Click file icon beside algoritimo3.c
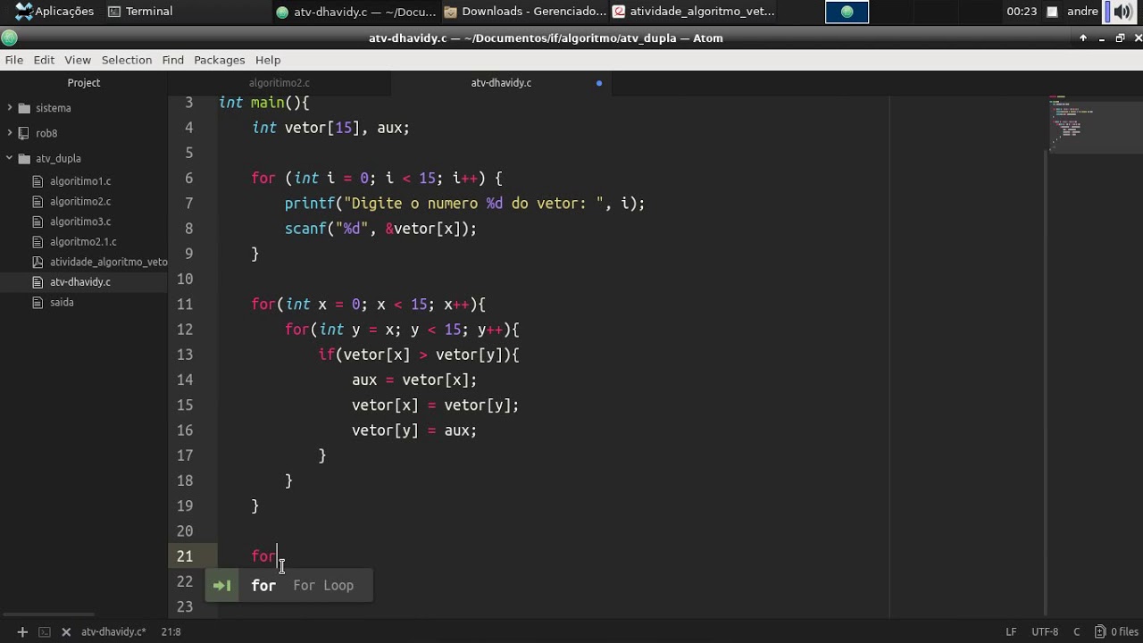1143x643 pixels. (x=38, y=221)
